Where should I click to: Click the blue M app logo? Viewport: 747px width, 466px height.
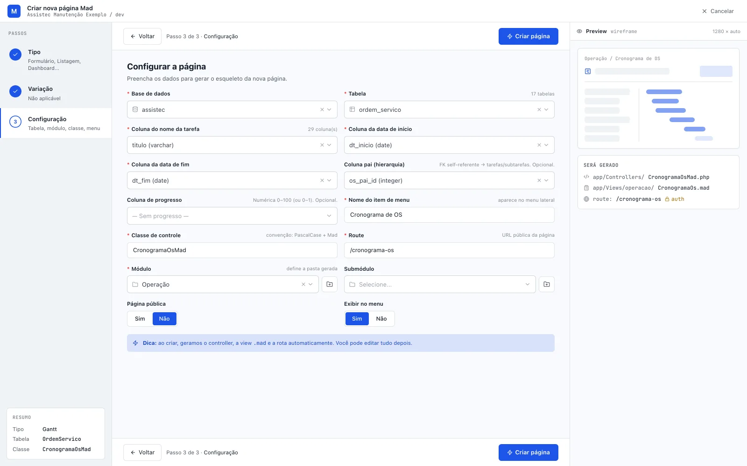click(14, 11)
